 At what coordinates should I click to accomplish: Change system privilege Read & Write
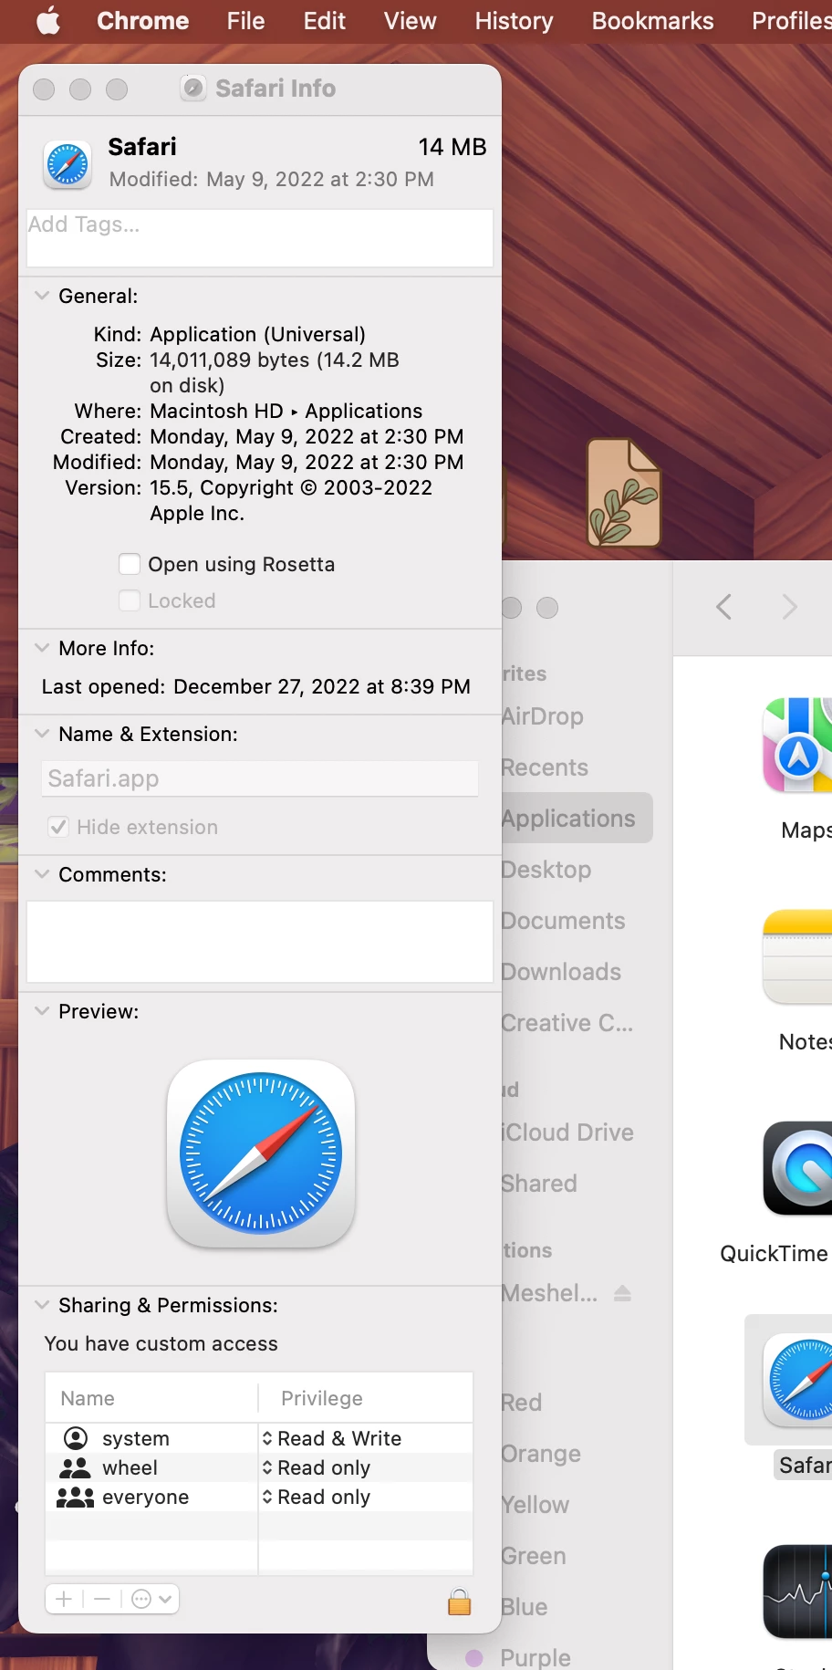click(x=332, y=1438)
